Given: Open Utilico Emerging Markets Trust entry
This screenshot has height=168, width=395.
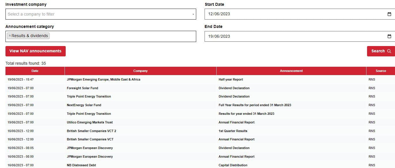Looking at the screenshot, I should click(x=90, y=122).
